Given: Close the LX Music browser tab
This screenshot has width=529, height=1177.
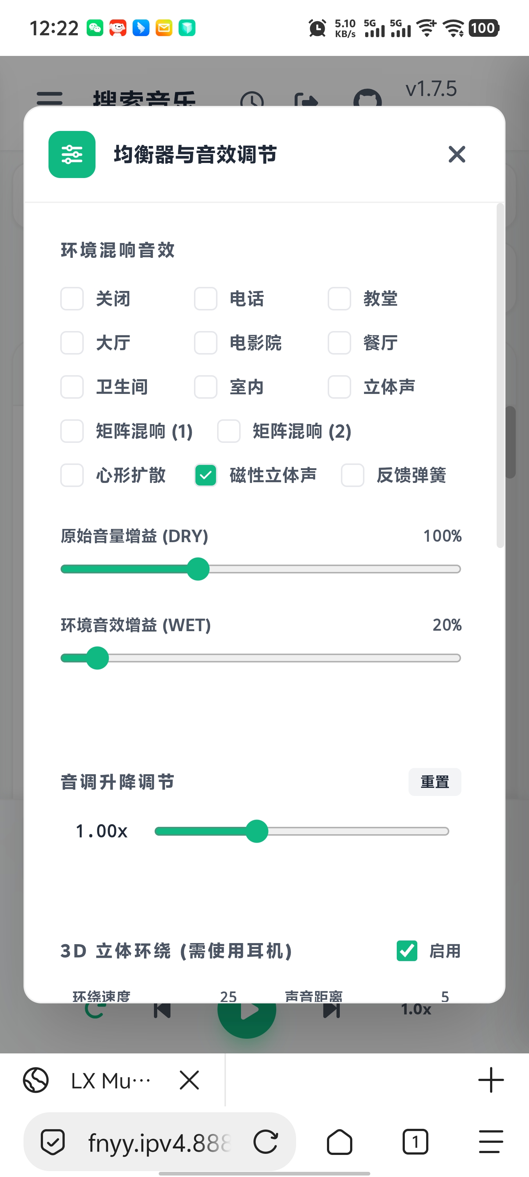Looking at the screenshot, I should (190, 1080).
